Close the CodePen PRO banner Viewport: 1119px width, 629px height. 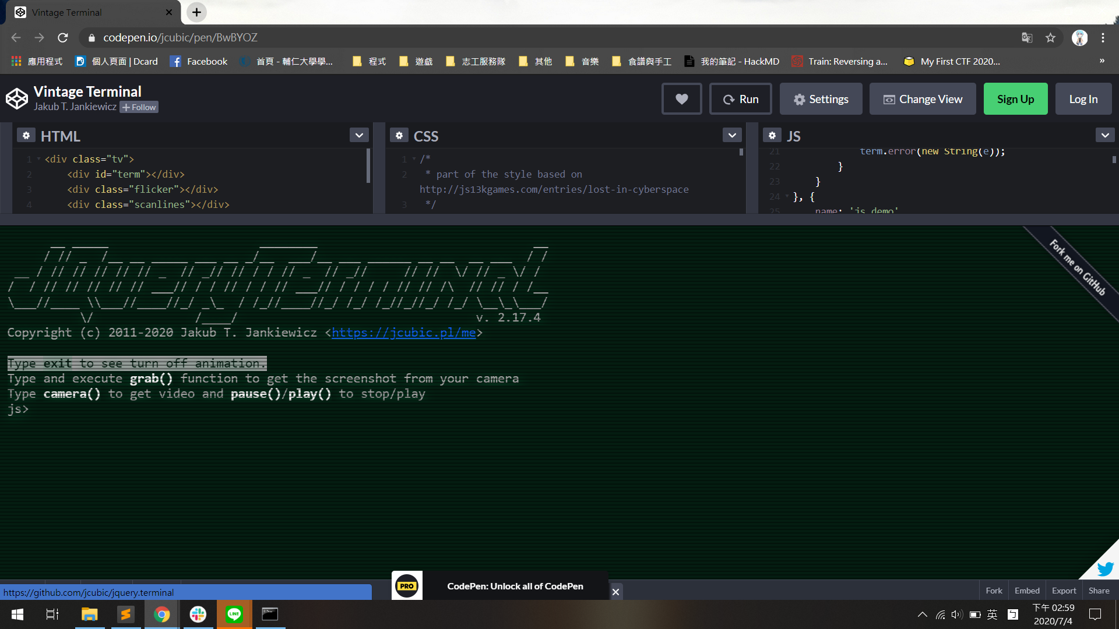pos(615,592)
